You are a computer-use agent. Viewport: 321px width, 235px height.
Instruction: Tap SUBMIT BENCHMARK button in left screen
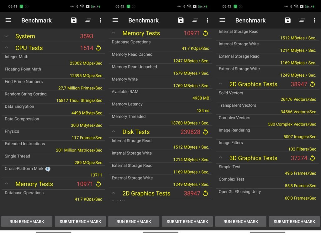(80, 222)
